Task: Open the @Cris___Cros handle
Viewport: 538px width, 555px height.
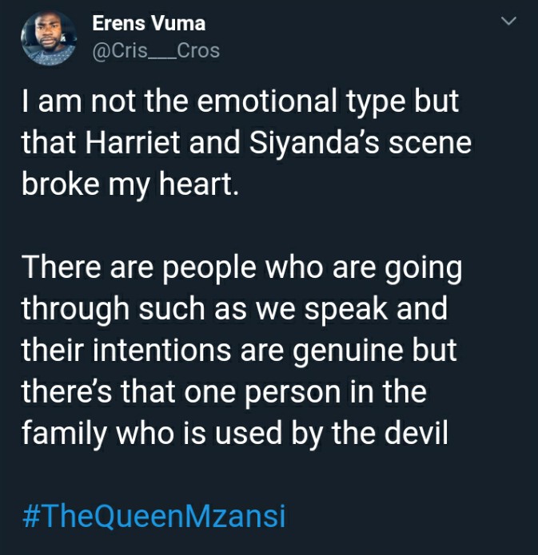Action: pyautogui.click(x=156, y=50)
